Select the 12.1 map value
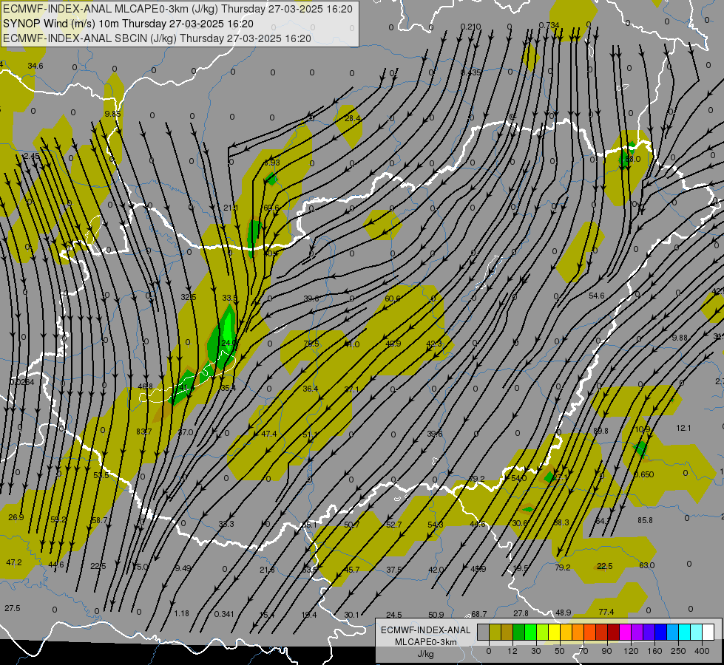Screen dimensions: 724x665 pos(683,428)
